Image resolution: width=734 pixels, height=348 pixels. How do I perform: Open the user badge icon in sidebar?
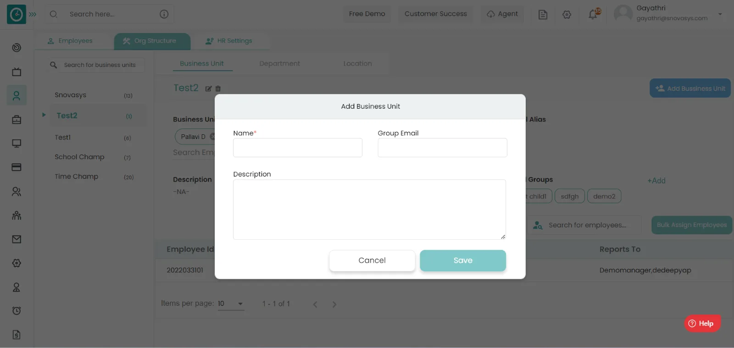coord(17,287)
